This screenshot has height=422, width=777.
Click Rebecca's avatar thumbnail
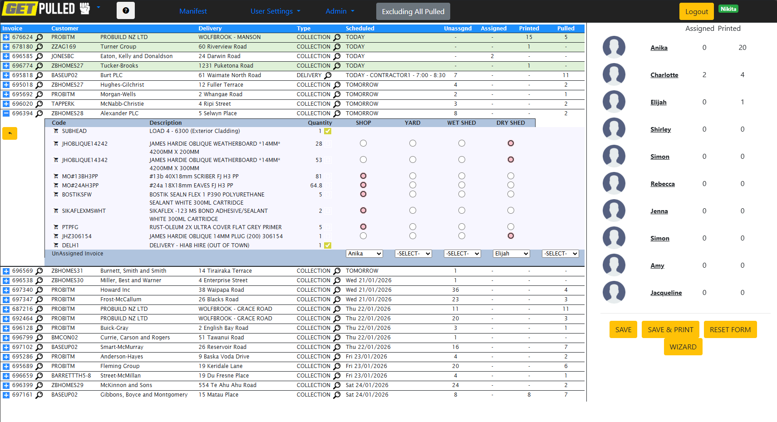[614, 183]
